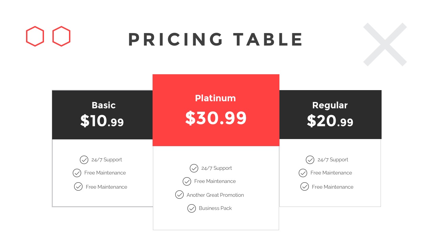The height and width of the screenshot is (243, 433).
Task: Click the $30.99 price text
Action: [216, 118]
